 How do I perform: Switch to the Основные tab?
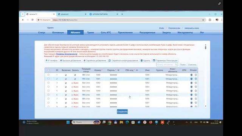(58, 32)
